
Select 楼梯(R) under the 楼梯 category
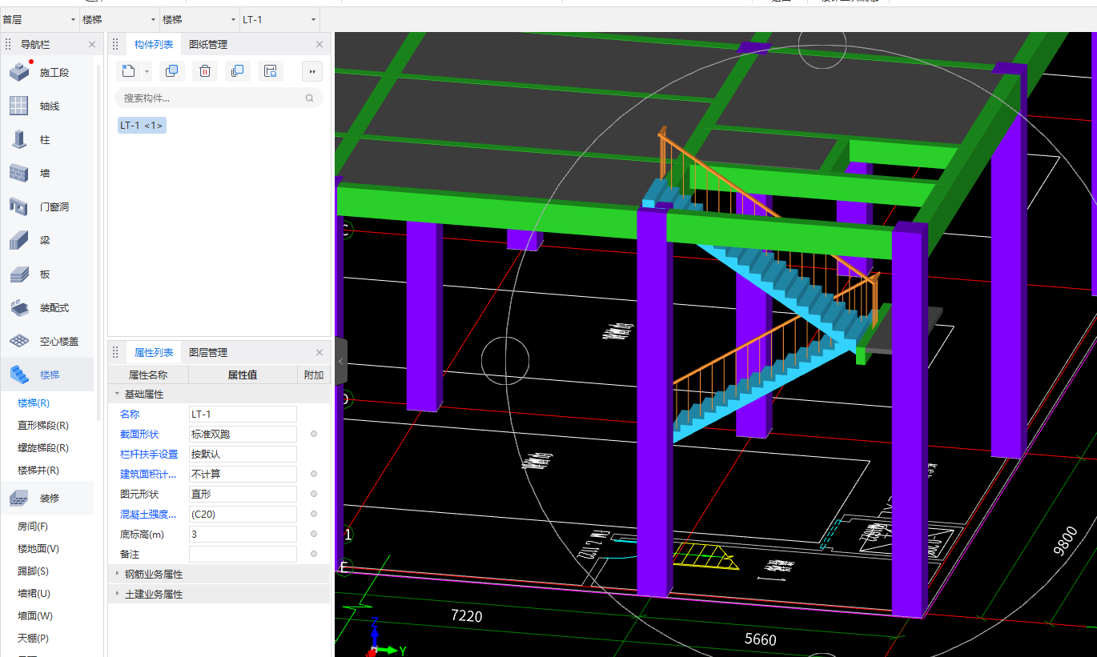point(34,403)
